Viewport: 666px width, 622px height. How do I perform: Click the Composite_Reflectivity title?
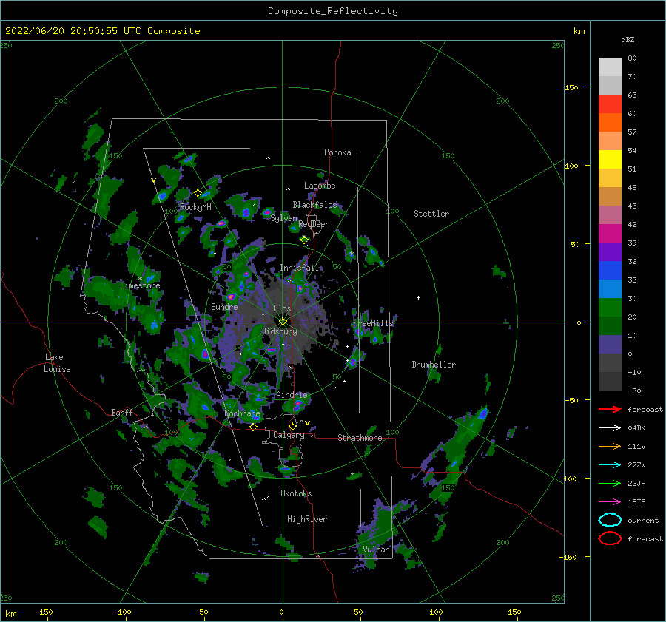click(x=333, y=11)
